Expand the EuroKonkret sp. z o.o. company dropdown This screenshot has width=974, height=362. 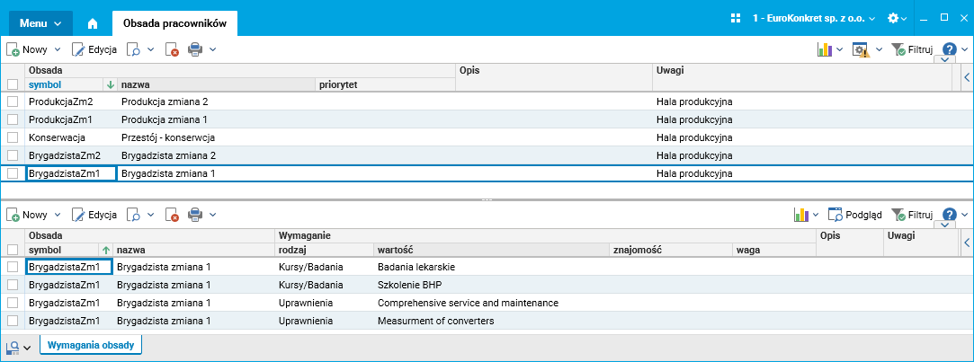[812, 18]
